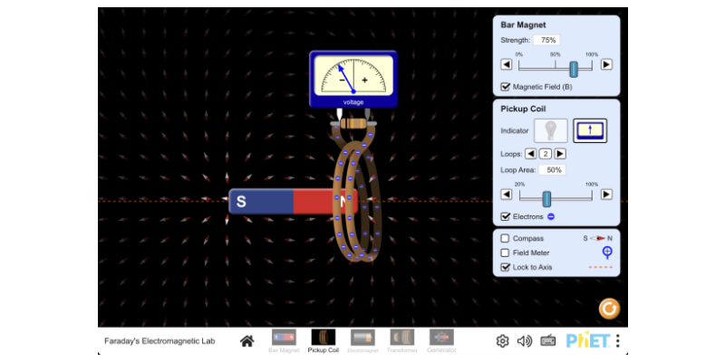Click the magnet strength slider thumb
This screenshot has height=362, width=725.
click(574, 69)
